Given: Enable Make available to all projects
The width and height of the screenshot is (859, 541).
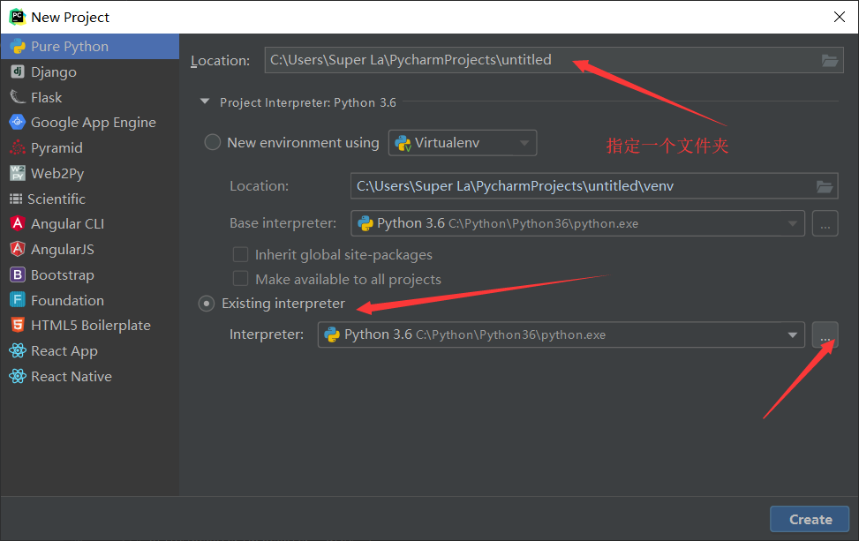Looking at the screenshot, I should [x=240, y=279].
